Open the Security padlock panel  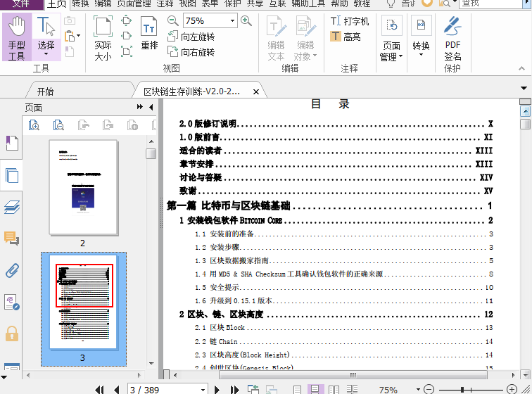click(12, 333)
